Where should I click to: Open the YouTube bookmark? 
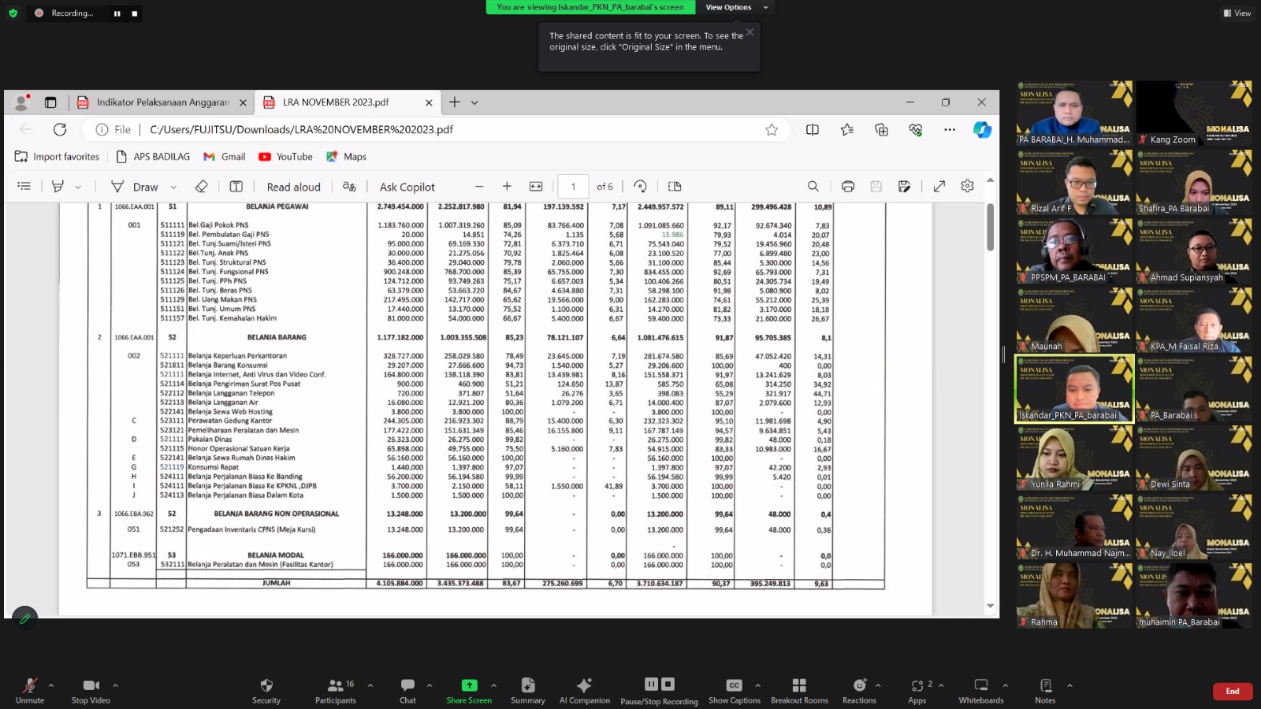coord(285,157)
